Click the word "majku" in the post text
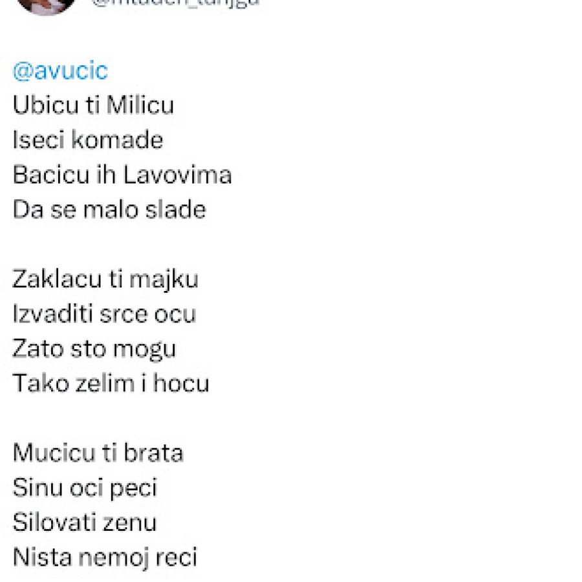The height and width of the screenshot is (582, 582). click(x=163, y=279)
